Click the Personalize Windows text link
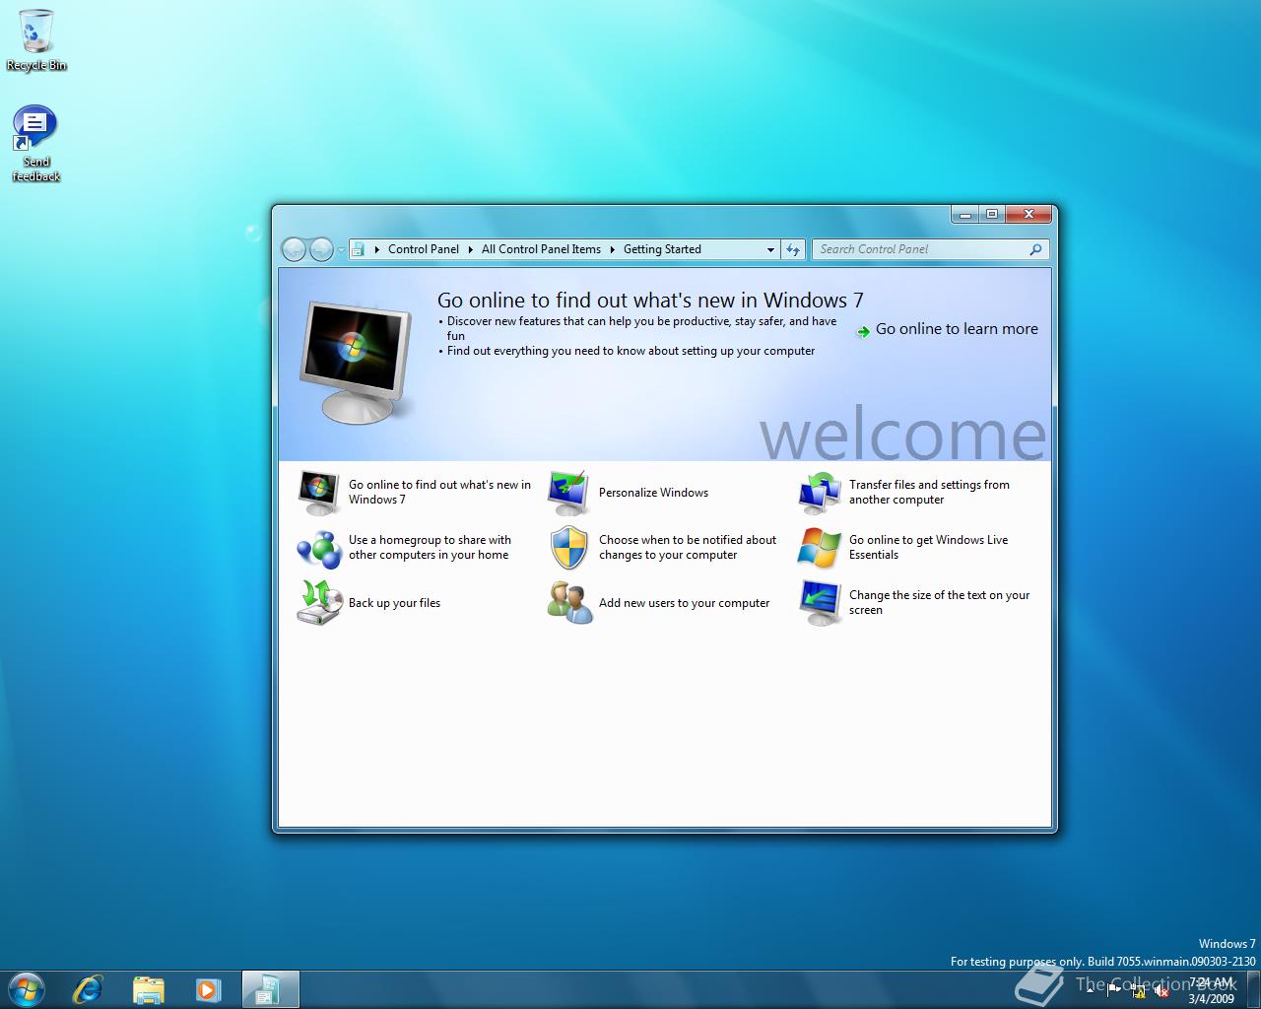The height and width of the screenshot is (1009, 1261). [x=653, y=493]
